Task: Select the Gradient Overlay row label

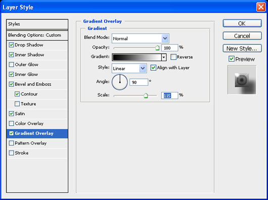Action: click(x=34, y=133)
